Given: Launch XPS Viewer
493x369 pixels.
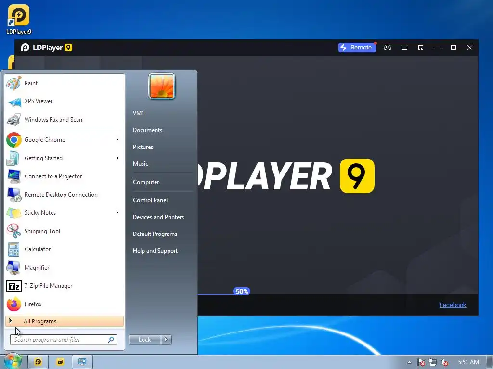Looking at the screenshot, I should click(65, 101).
